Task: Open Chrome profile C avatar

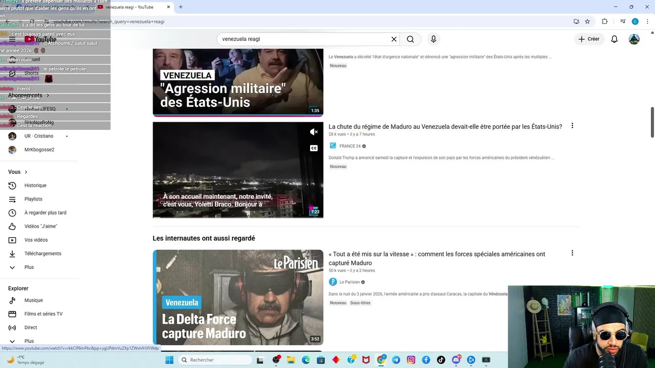Action: [635, 21]
